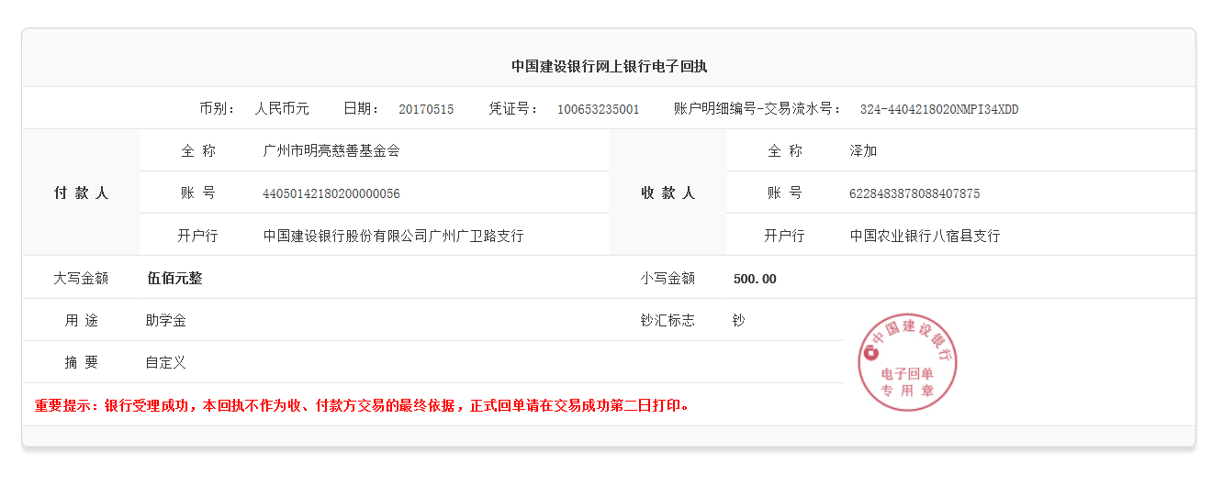
Task: Select payer name 广州市明亮慈善基金会
Action: [331, 150]
